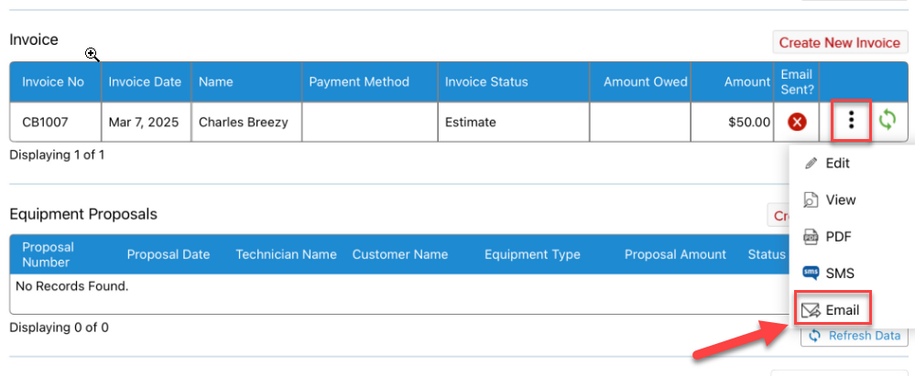This screenshot has width=915, height=376.
Task: Sort invoices by Invoice Date header
Action: (145, 81)
